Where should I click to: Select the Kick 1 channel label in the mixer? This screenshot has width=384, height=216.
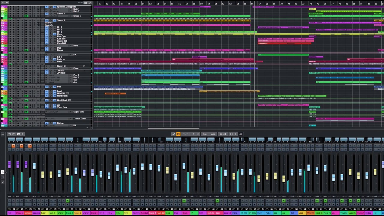tap(44, 213)
